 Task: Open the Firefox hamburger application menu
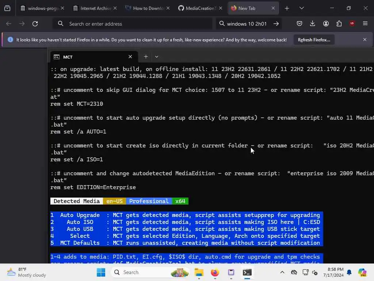[x=365, y=23]
